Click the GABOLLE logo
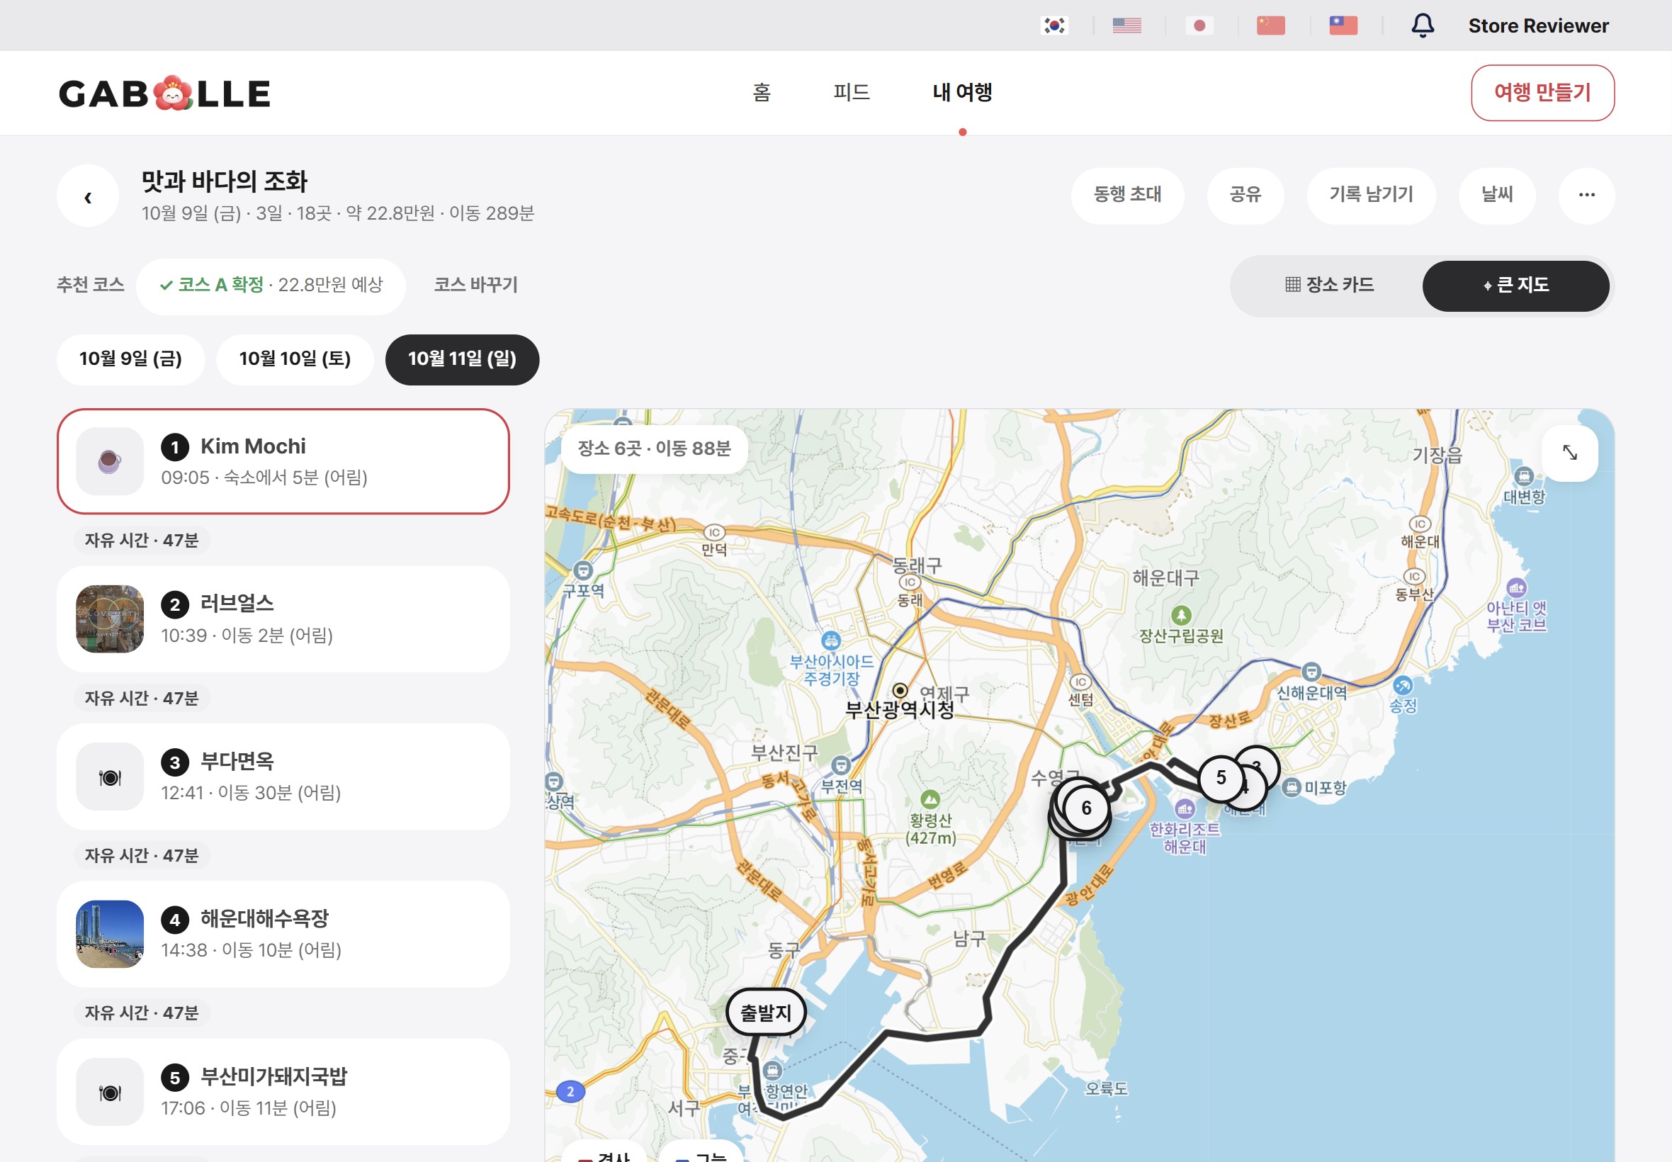Image resolution: width=1672 pixels, height=1162 pixels. click(x=164, y=94)
